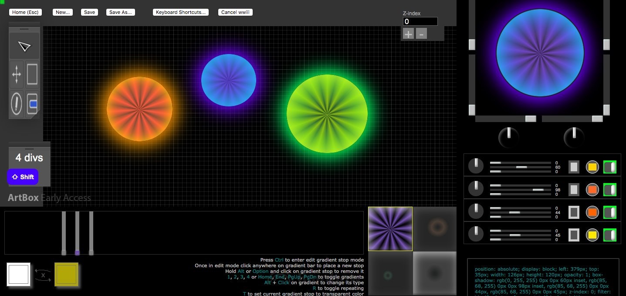This screenshot has height=296, width=626.
Task: Select the rectangle div tool
Action: tap(32, 75)
